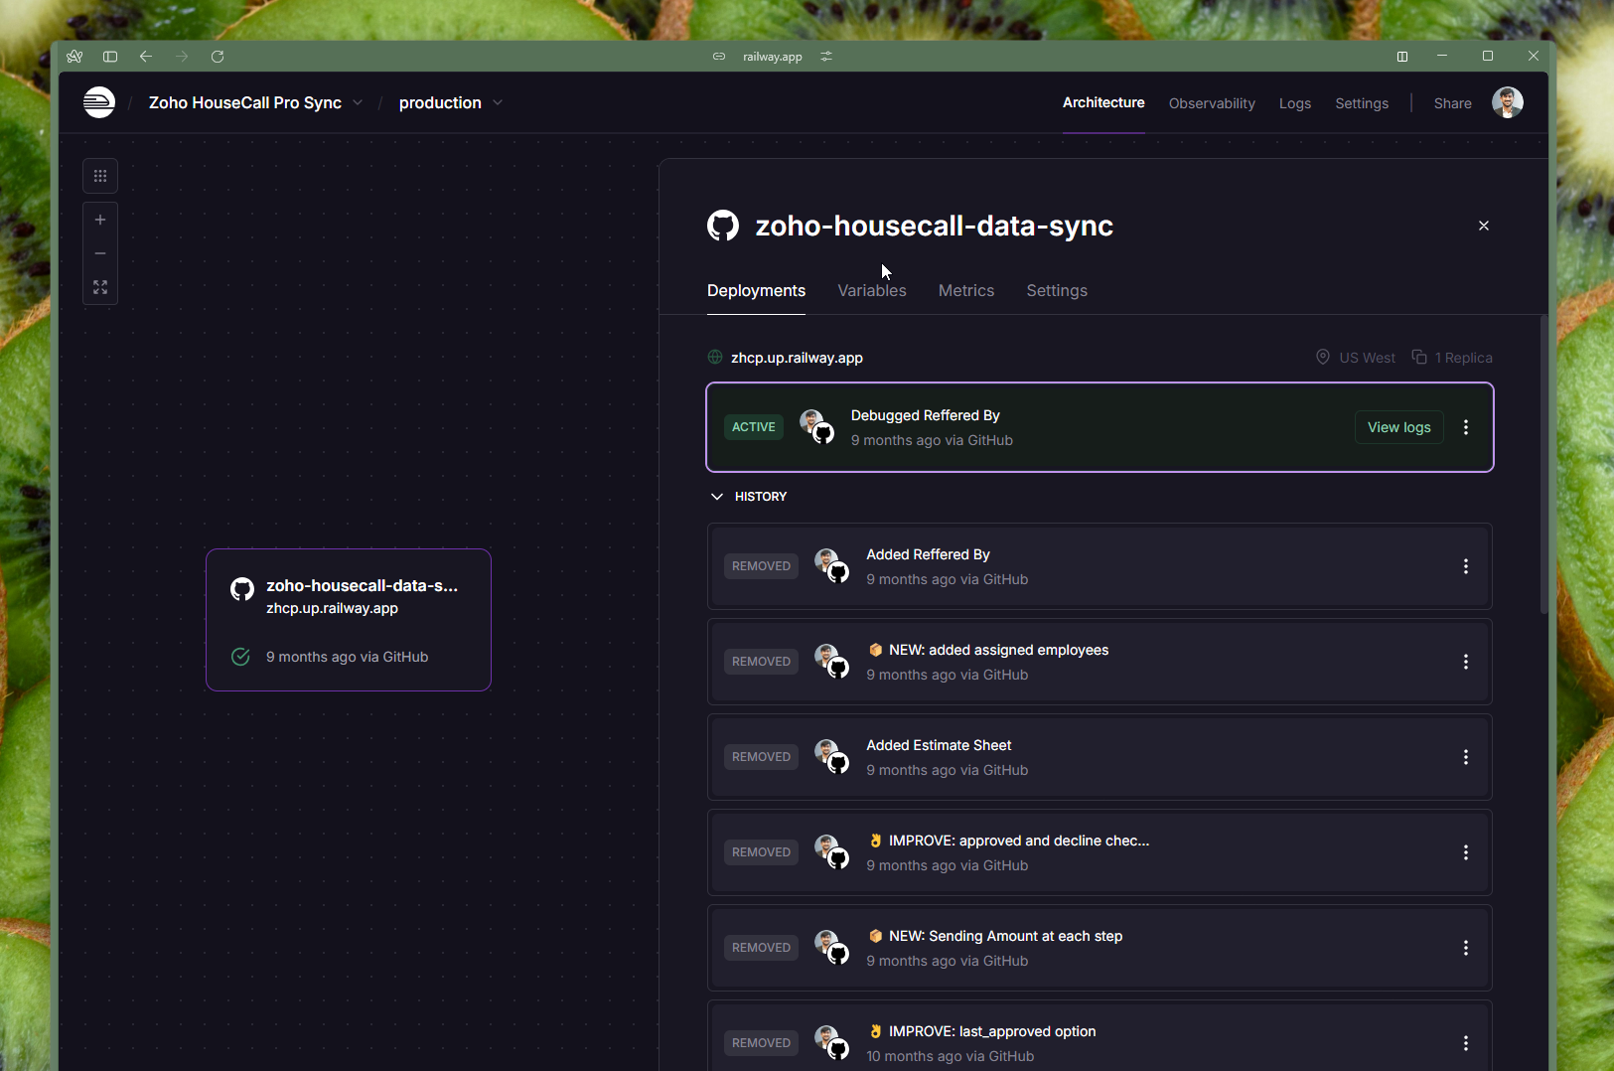Click the railway.app address bar
The width and height of the screenshot is (1614, 1071).
click(772, 57)
